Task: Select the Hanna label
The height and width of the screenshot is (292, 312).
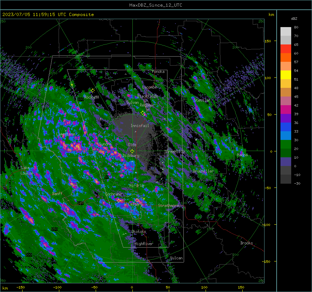Action: [x=242, y=155]
